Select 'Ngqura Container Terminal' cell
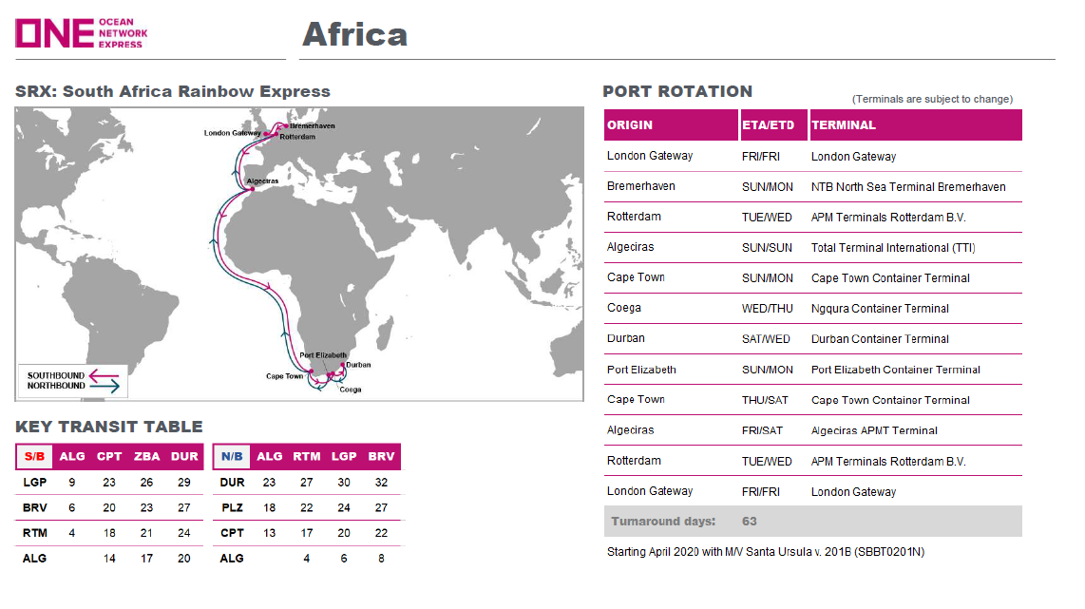Image resolution: width=1085 pixels, height=609 pixels. pyautogui.click(x=880, y=309)
